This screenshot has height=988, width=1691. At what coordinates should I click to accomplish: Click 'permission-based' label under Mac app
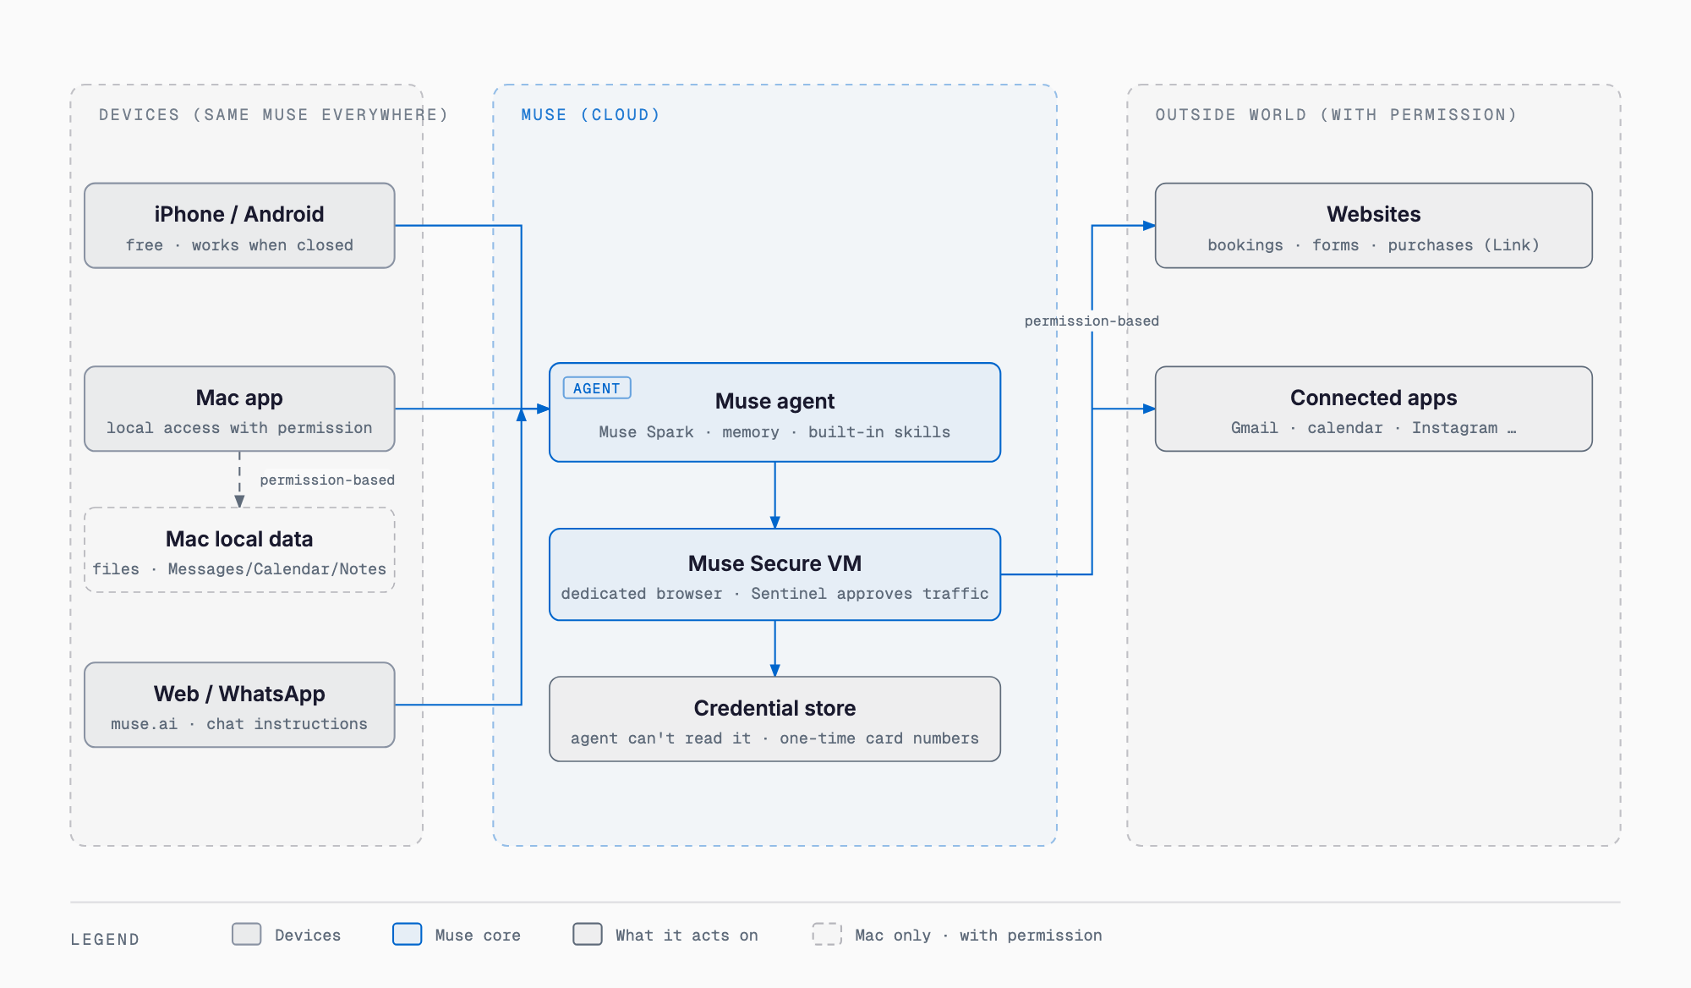(327, 480)
